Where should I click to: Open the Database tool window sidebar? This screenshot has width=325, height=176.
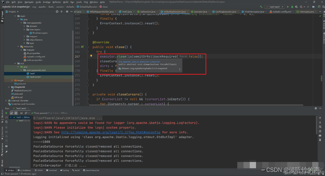pos(324,38)
